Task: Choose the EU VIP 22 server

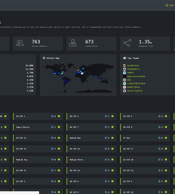Action: 38,171
